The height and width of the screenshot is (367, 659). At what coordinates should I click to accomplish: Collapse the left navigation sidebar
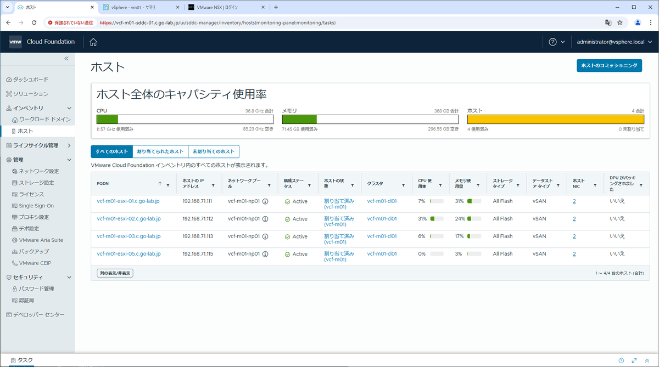[66, 58]
